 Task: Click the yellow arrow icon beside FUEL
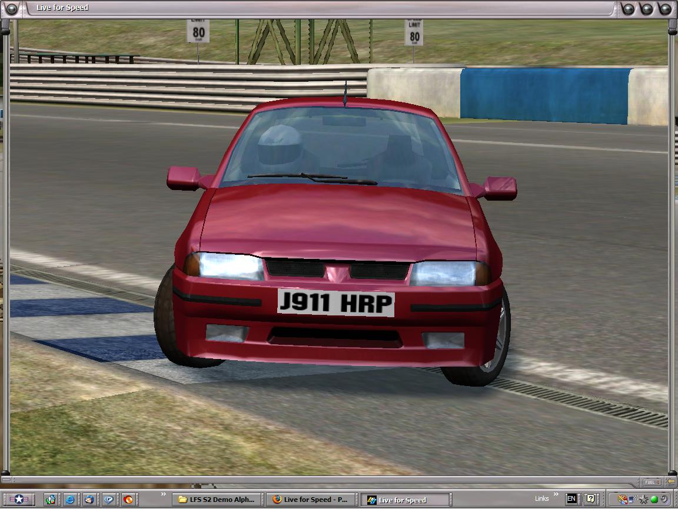[670, 482]
